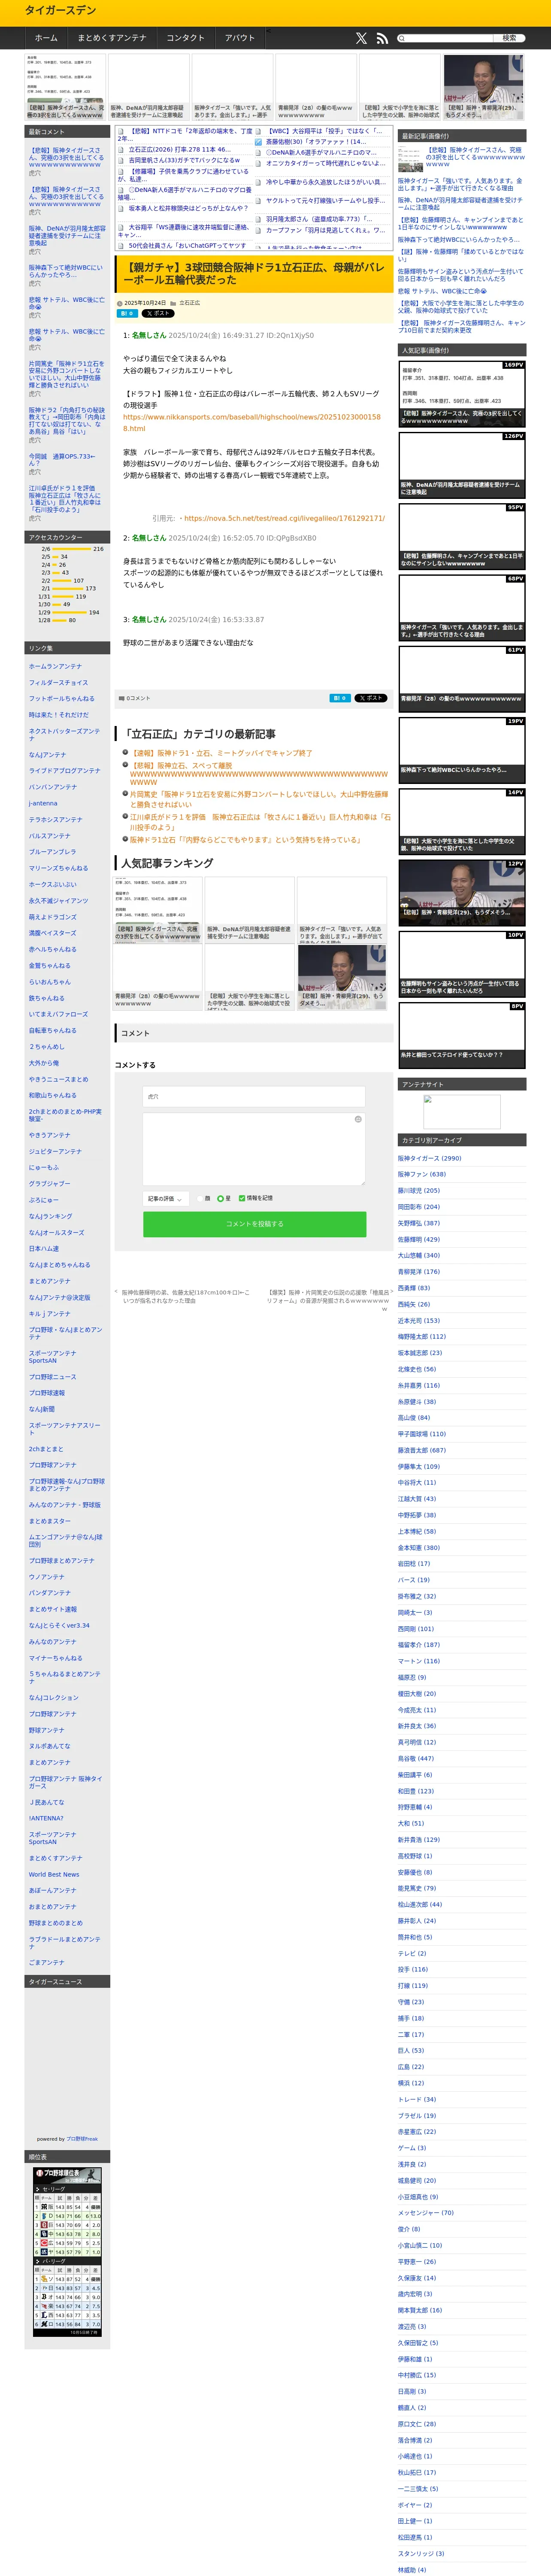Viewport: 551px width, 2576px height.
Task: Open the World Best News sidebar link
Action: (x=54, y=1874)
